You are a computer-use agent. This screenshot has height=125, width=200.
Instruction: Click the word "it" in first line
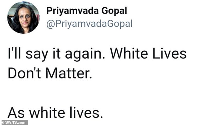[57, 53]
